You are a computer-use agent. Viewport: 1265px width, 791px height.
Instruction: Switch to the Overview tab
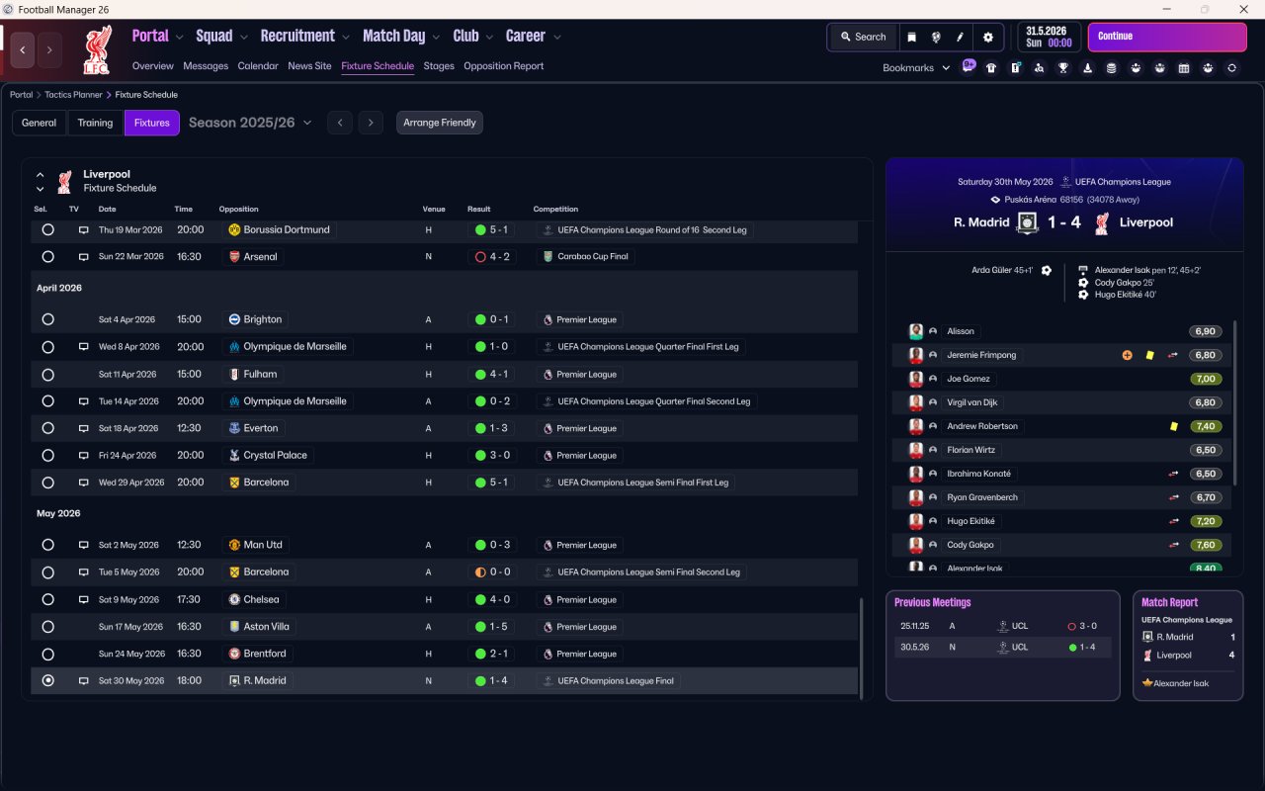[153, 66]
